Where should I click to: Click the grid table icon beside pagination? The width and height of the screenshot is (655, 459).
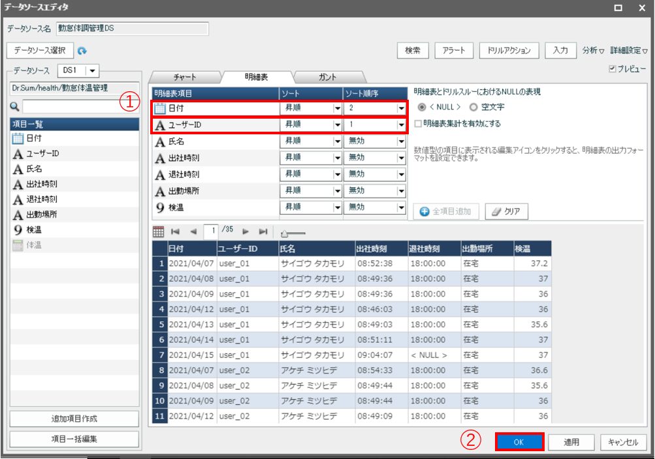pos(158,231)
